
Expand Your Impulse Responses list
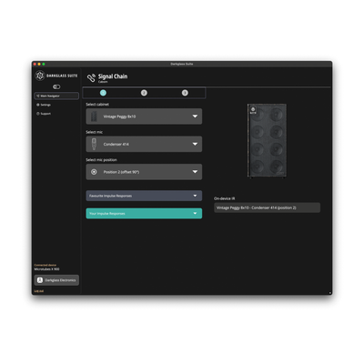click(x=144, y=213)
